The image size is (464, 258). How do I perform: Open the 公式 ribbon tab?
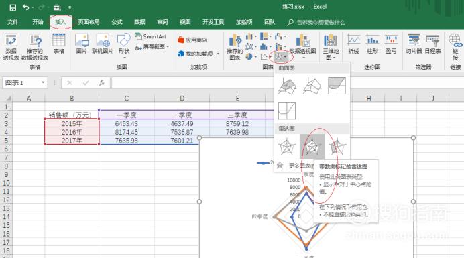(117, 22)
